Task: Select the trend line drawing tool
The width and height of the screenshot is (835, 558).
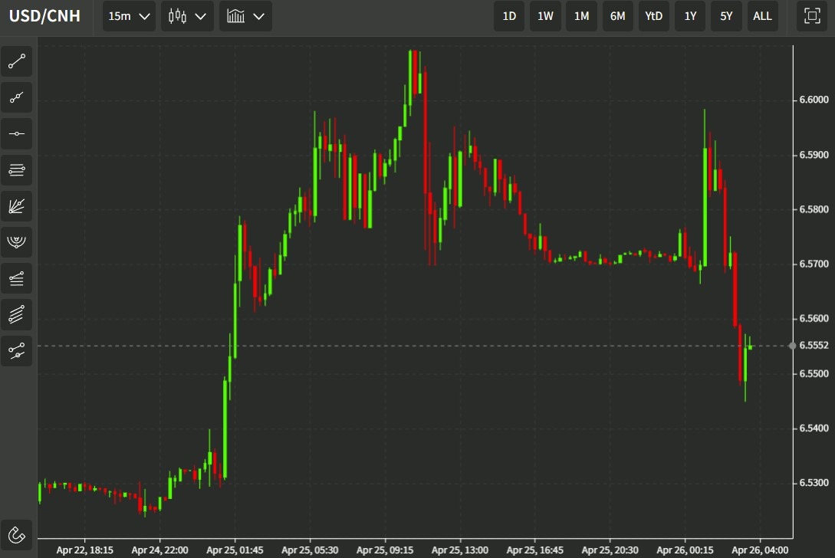Action: [17, 61]
